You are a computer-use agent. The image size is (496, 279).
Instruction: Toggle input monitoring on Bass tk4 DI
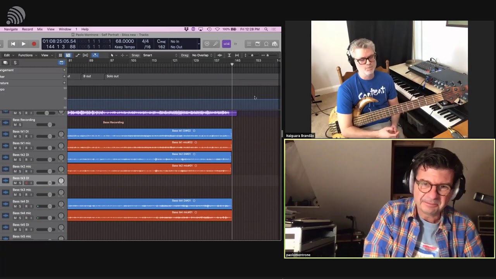pyautogui.click(x=31, y=206)
